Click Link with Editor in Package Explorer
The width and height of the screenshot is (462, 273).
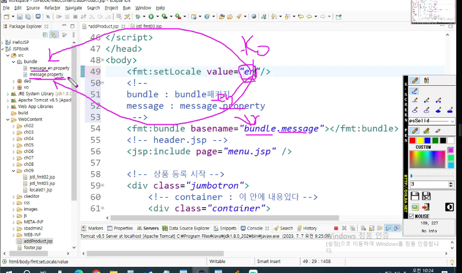[x=53, y=35]
